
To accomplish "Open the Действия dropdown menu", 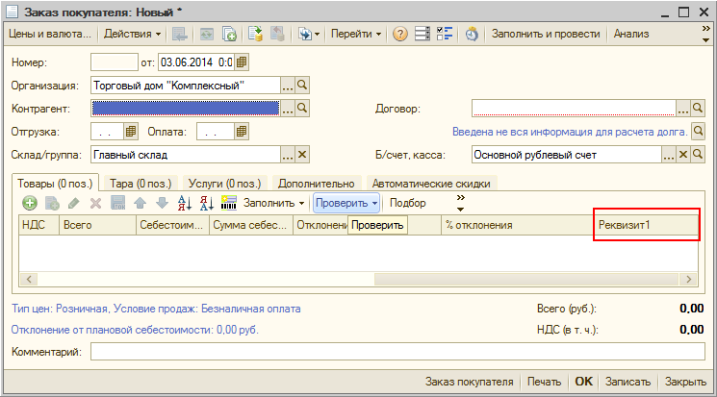I will pyautogui.click(x=132, y=34).
